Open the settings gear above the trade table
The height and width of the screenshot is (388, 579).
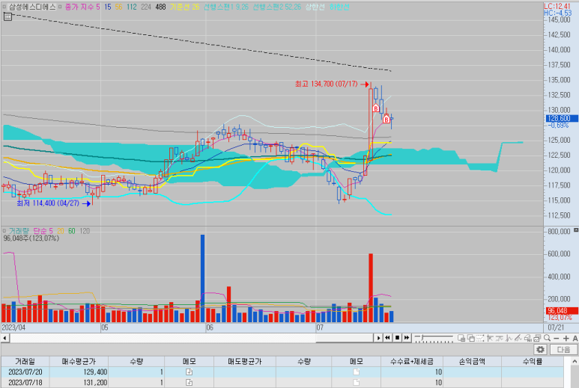point(540,349)
